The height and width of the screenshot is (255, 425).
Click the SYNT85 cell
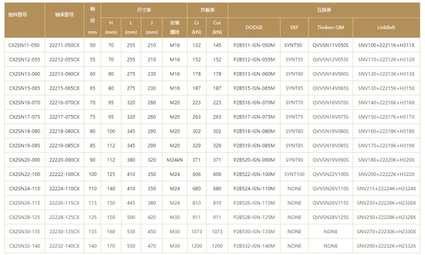(x=294, y=145)
